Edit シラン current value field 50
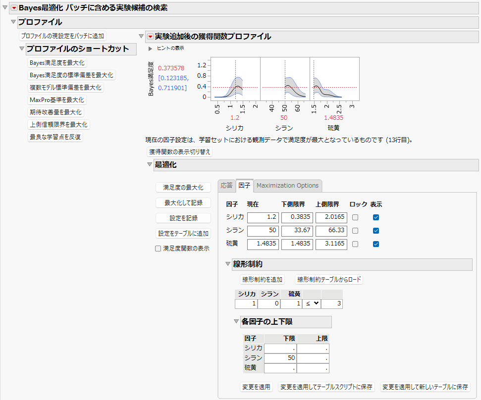 263,231
